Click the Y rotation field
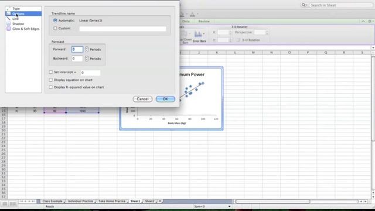Image resolution: width=375 pixels, height=211 pixels. (x=223, y=40)
